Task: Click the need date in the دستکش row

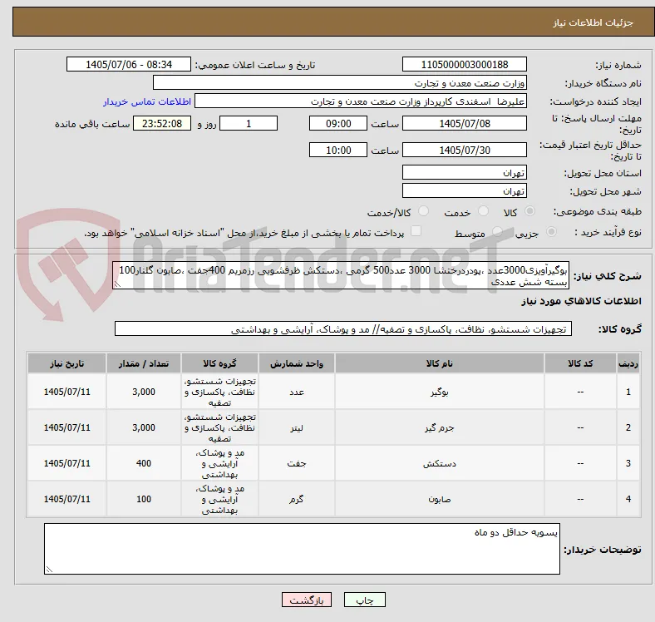Action: (x=66, y=463)
